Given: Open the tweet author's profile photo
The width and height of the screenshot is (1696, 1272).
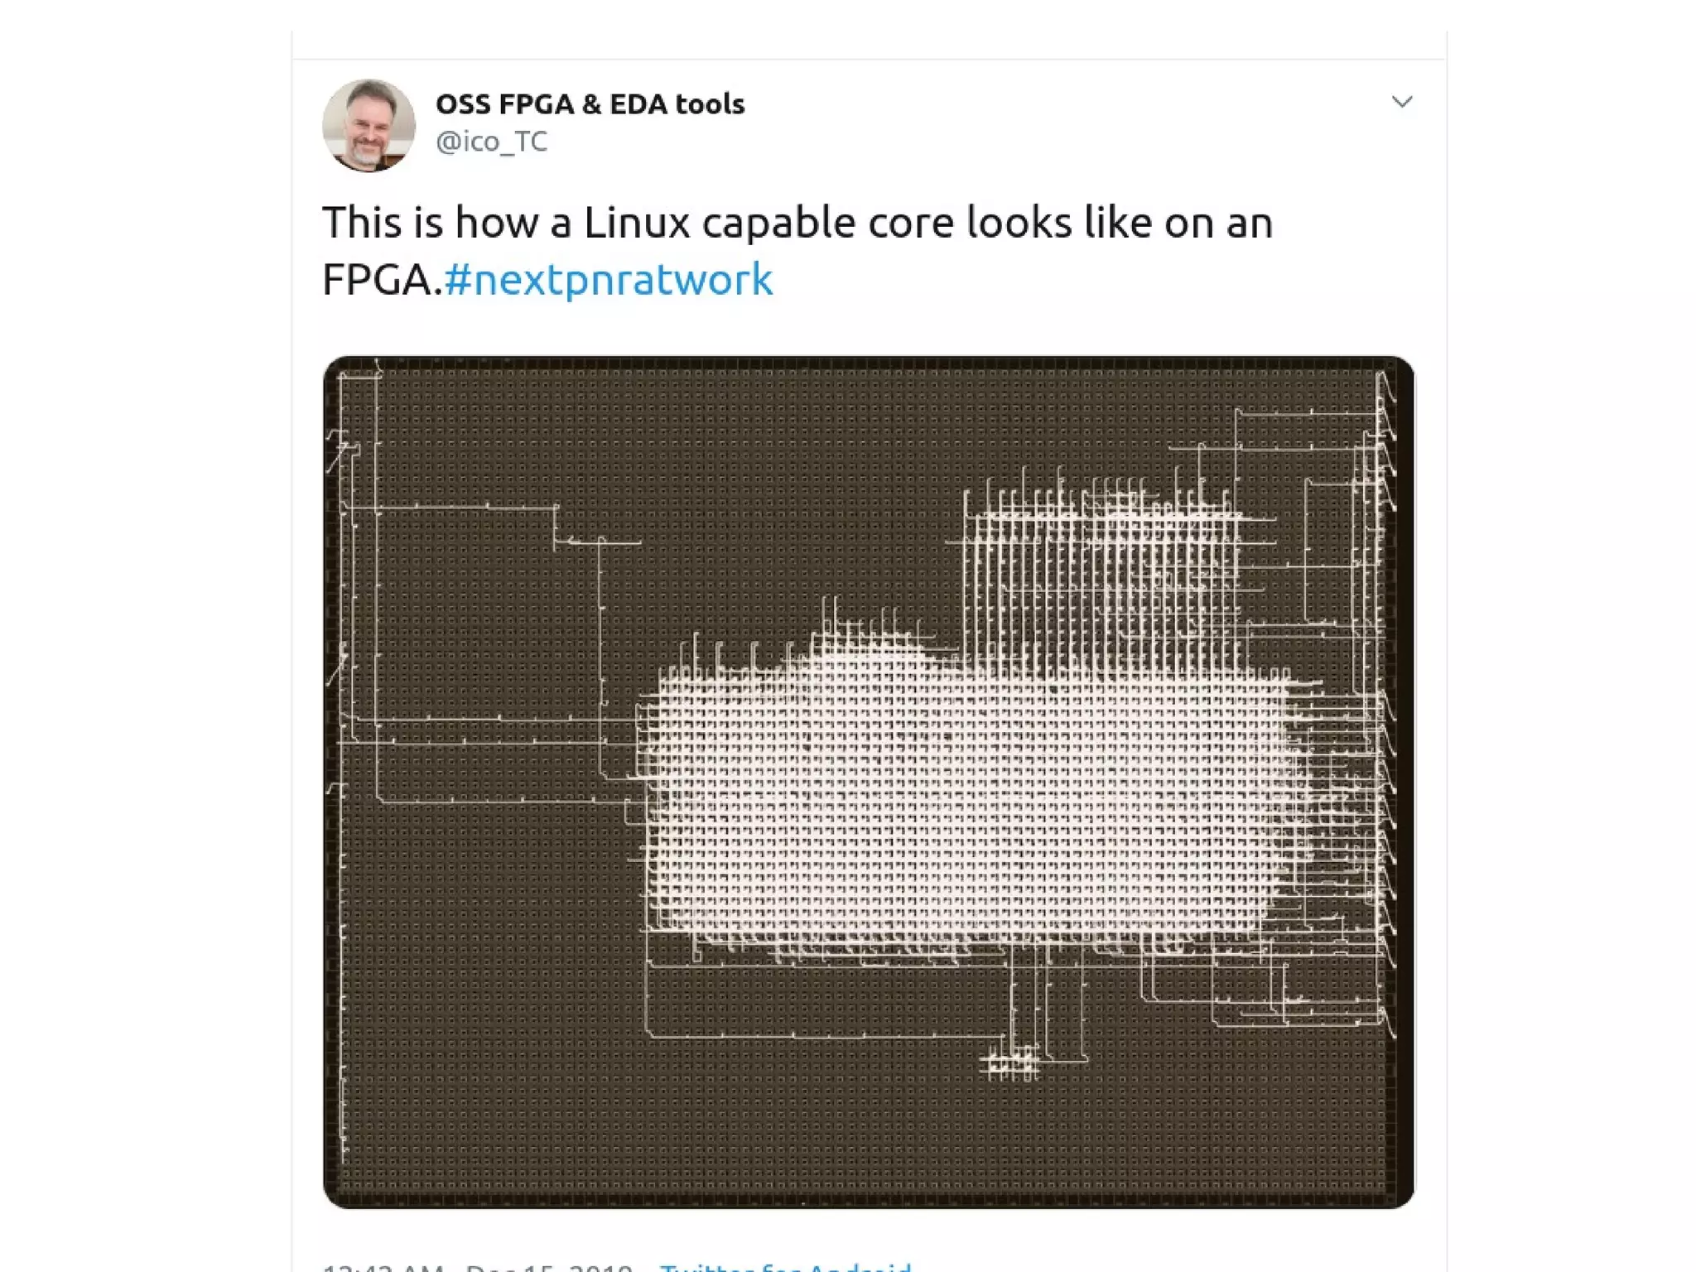Looking at the screenshot, I should (369, 125).
